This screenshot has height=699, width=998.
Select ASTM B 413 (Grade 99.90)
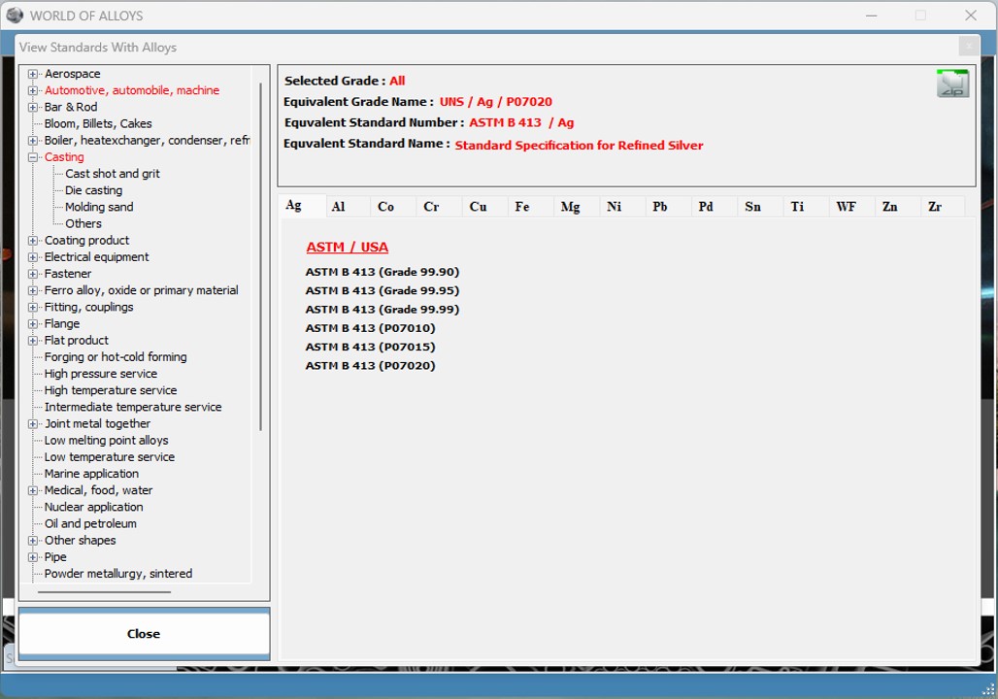coord(382,272)
